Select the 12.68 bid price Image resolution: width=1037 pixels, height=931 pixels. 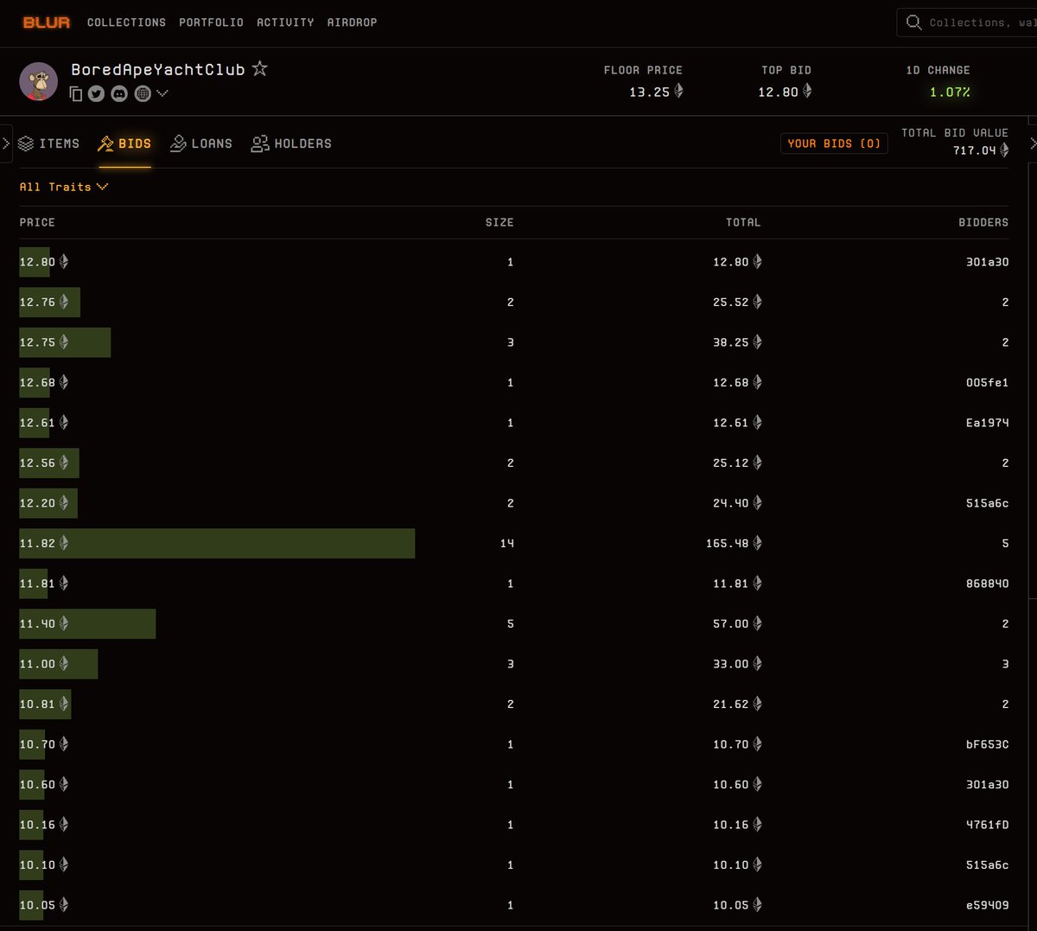(x=37, y=382)
